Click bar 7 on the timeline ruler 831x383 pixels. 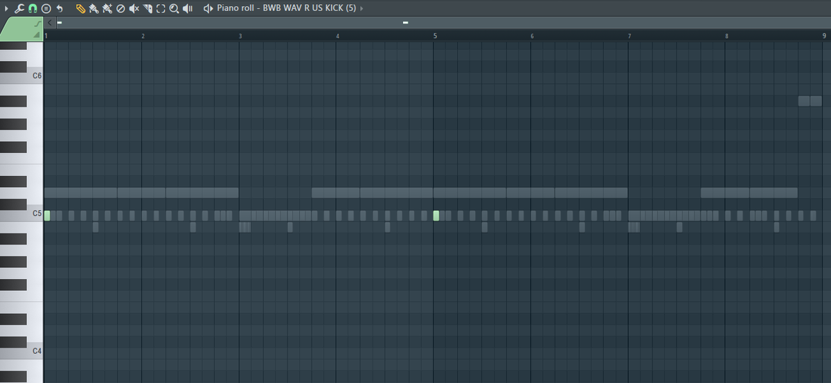tap(629, 35)
